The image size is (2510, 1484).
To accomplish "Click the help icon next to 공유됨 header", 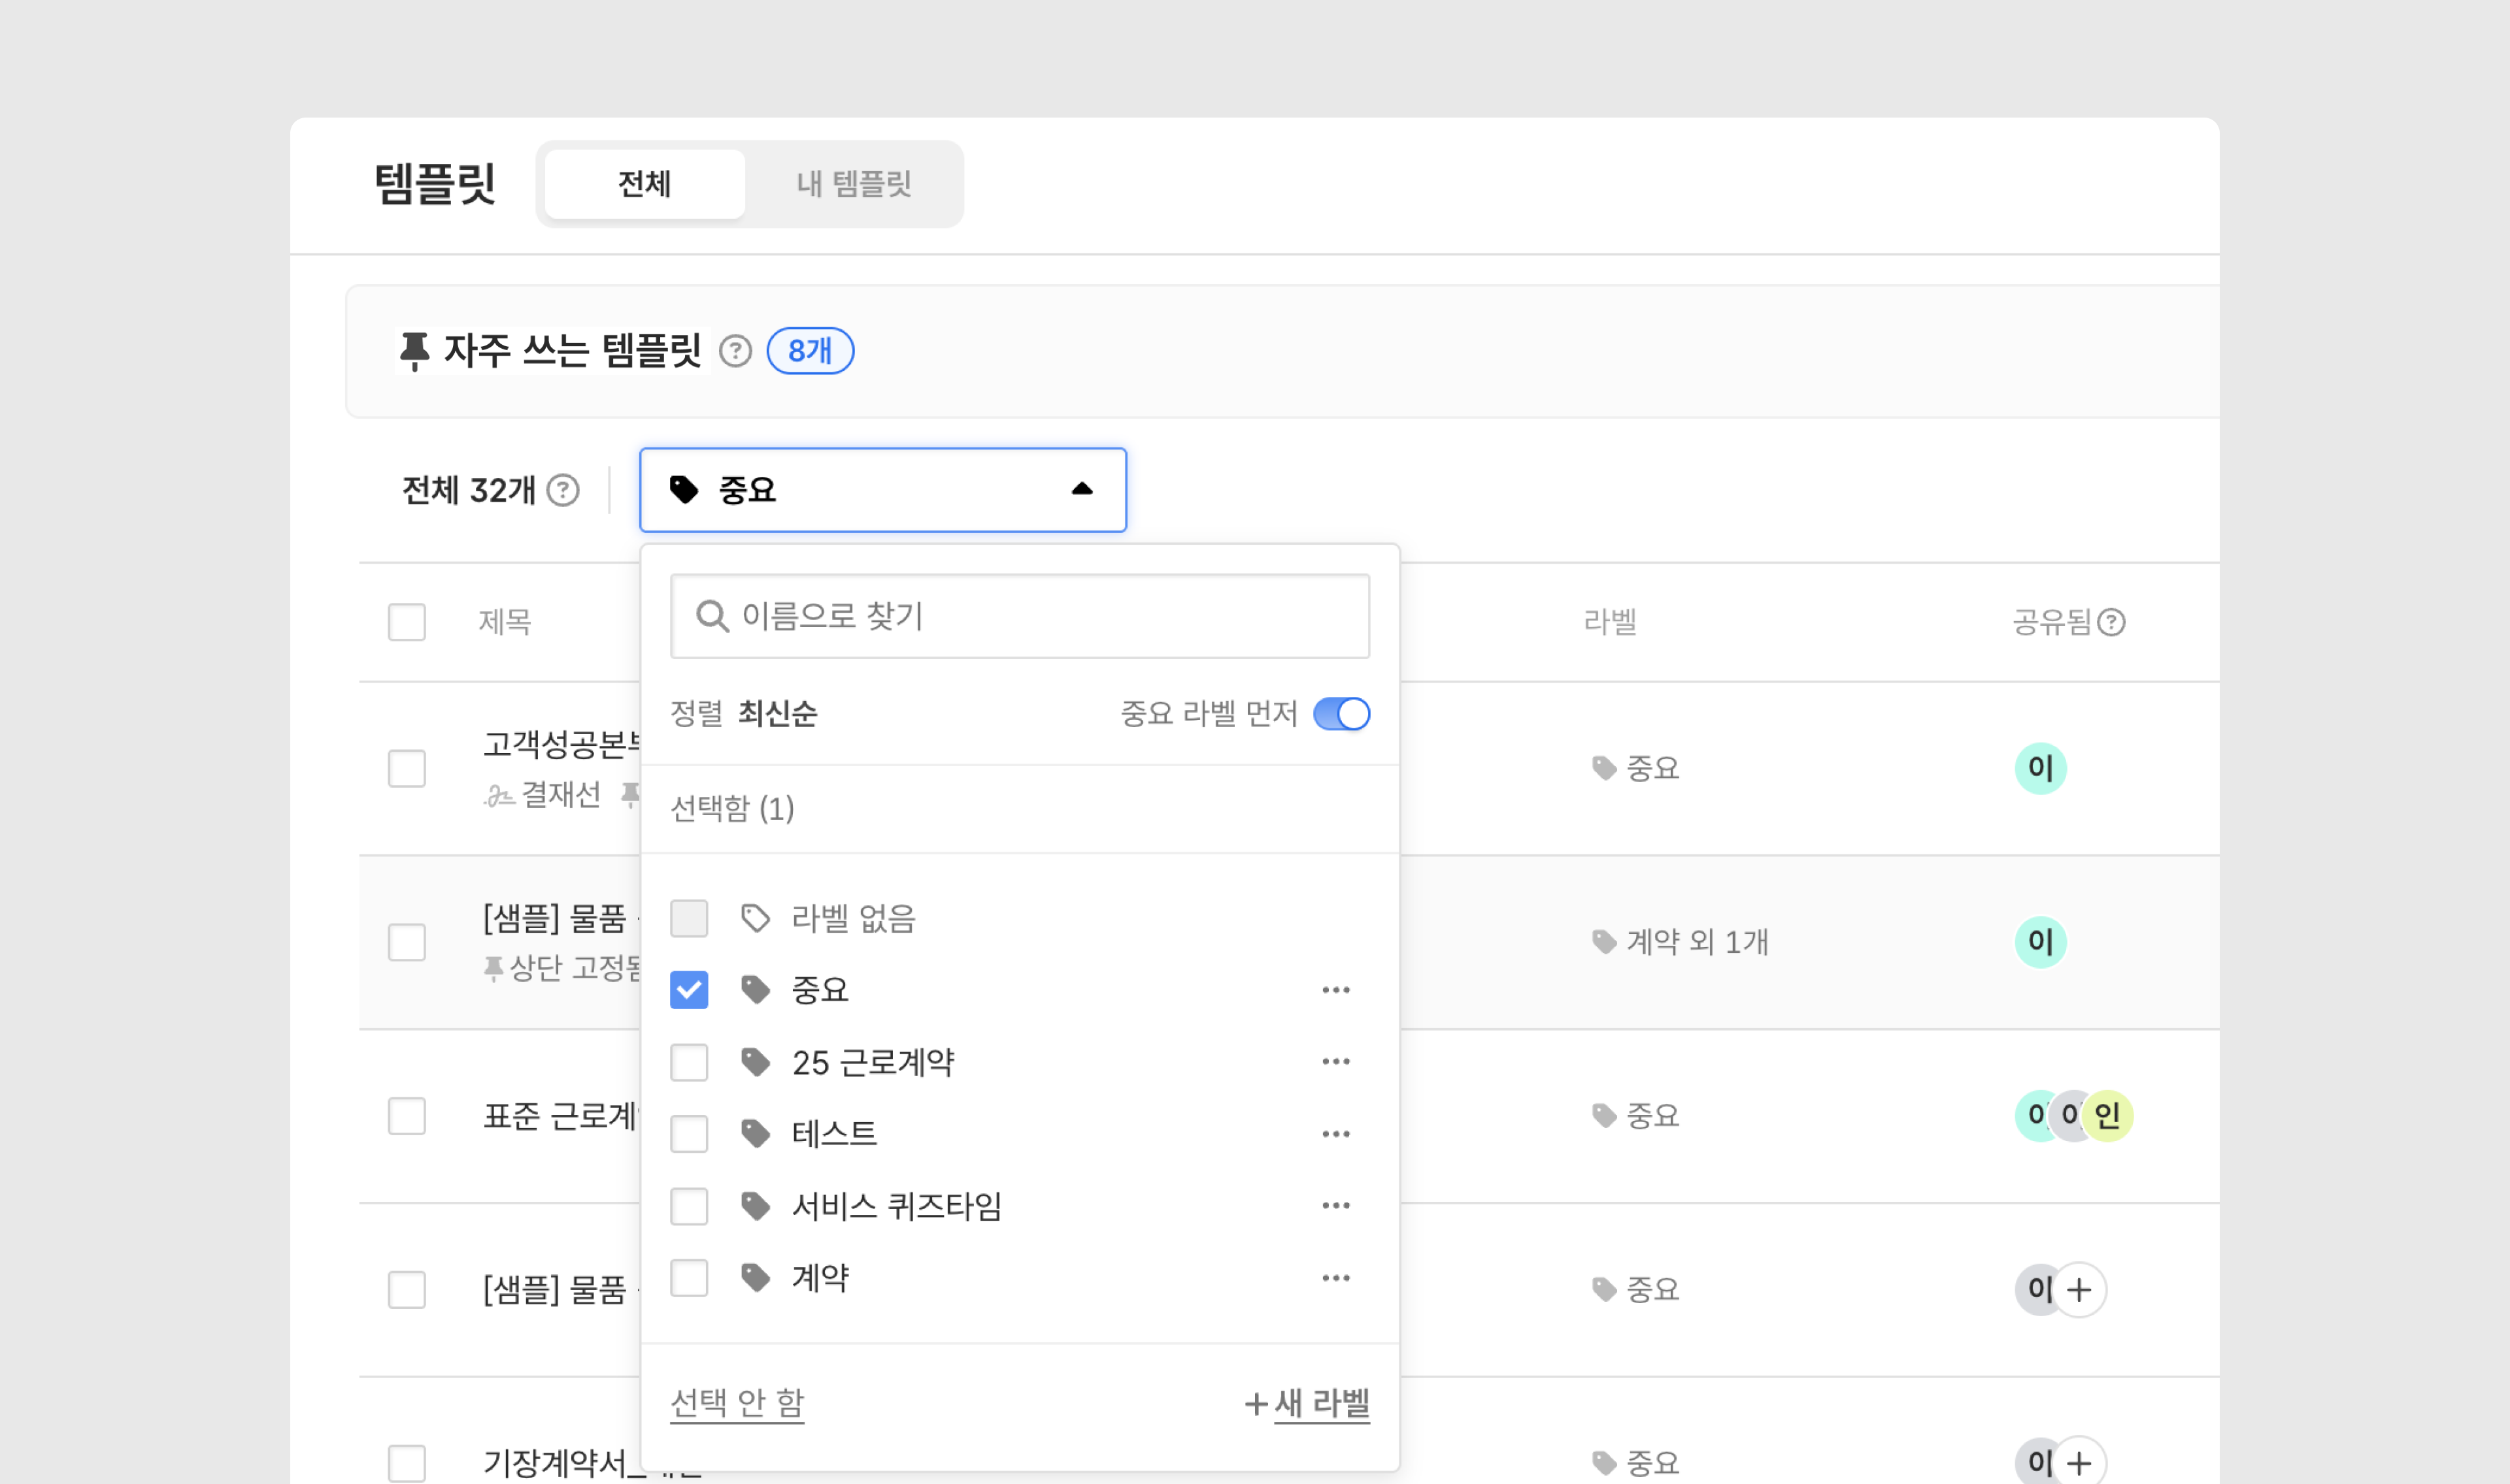I will tap(2111, 622).
